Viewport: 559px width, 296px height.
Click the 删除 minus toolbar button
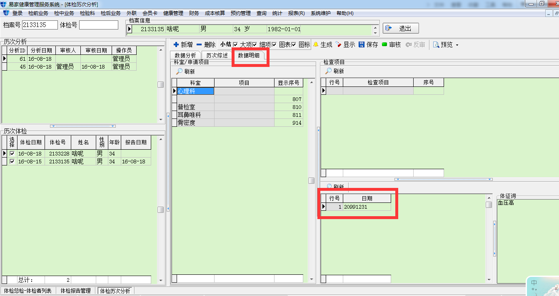pos(206,44)
